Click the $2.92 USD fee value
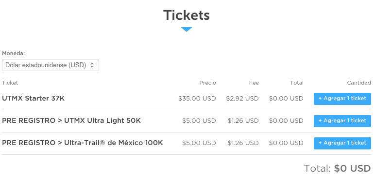The height and width of the screenshot is (191, 375). 242,99
